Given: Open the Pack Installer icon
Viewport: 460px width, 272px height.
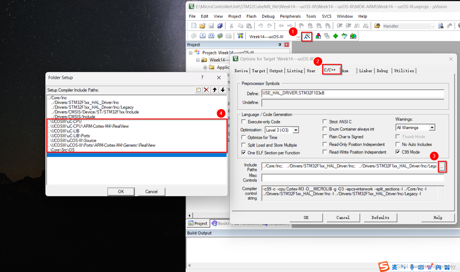Looking at the screenshot, I should pyautogui.click(x=353, y=36).
